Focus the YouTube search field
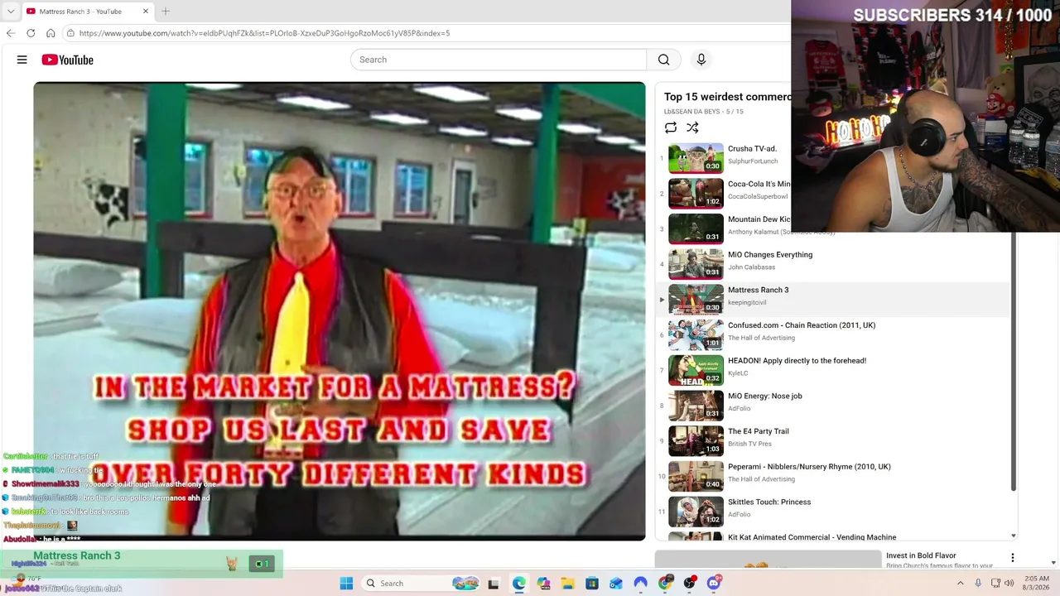Viewport: 1060px width, 596px height. (x=499, y=60)
